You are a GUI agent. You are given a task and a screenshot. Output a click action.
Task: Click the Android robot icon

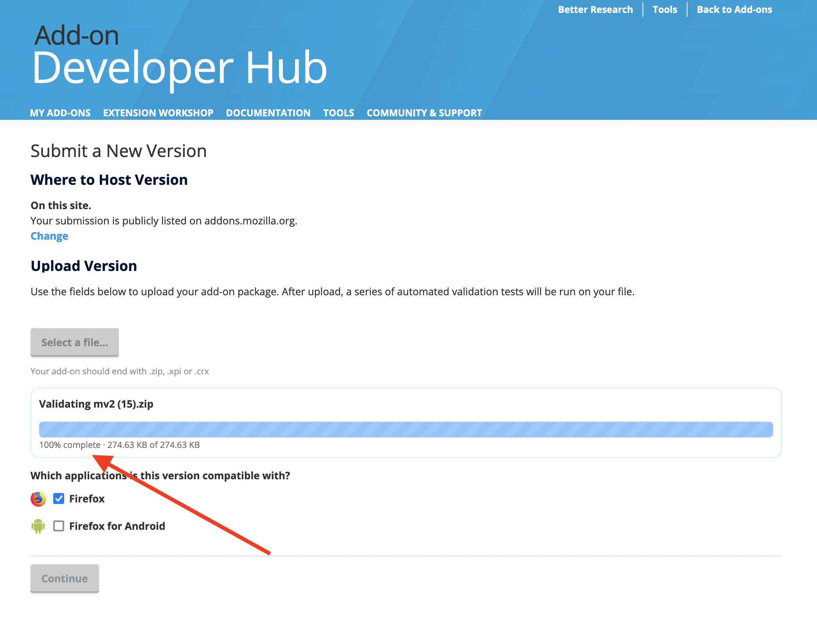tap(38, 526)
